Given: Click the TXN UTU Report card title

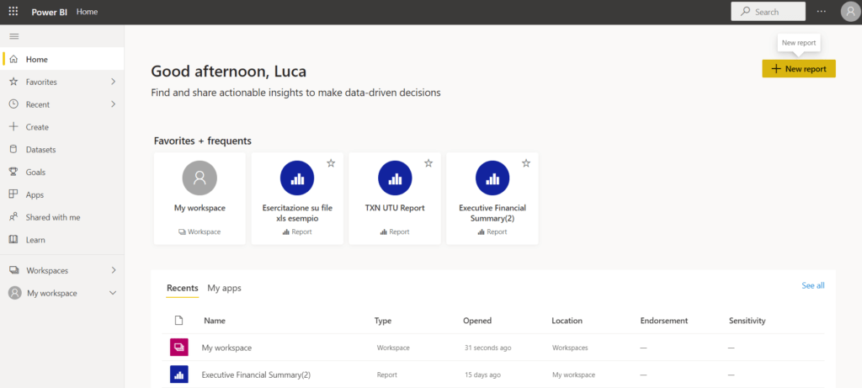Looking at the screenshot, I should [x=395, y=208].
